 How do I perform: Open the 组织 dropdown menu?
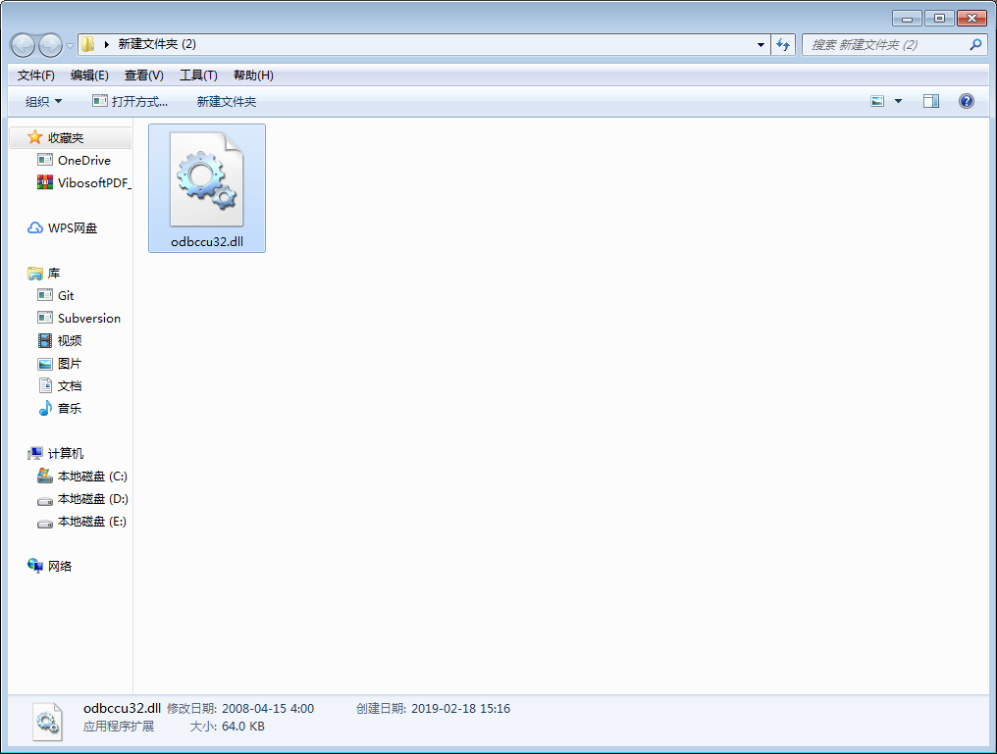[x=41, y=100]
